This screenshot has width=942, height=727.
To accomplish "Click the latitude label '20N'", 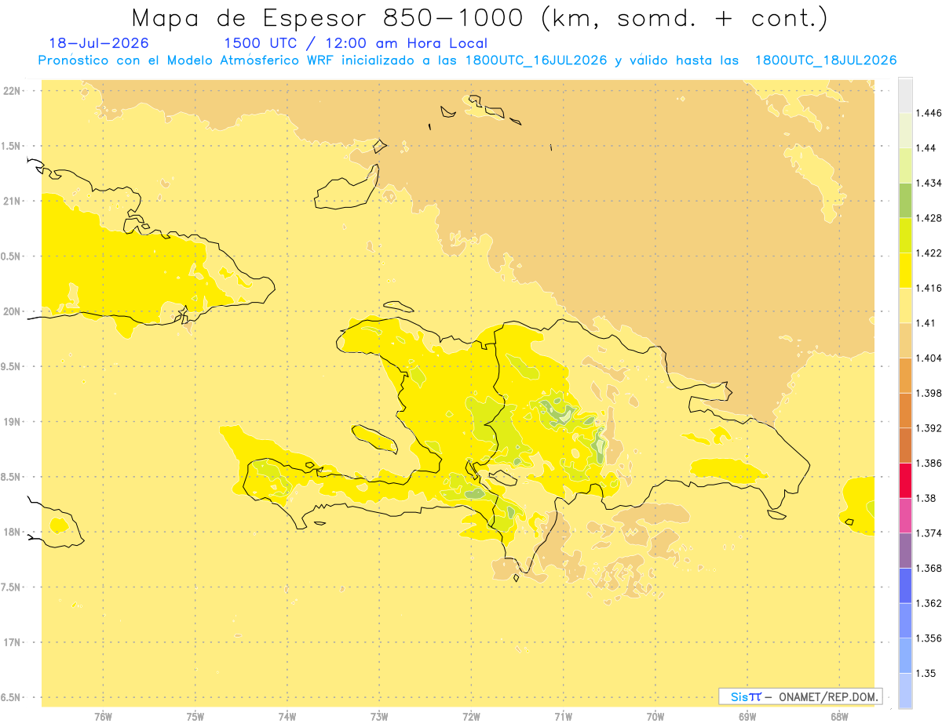I will [12, 311].
